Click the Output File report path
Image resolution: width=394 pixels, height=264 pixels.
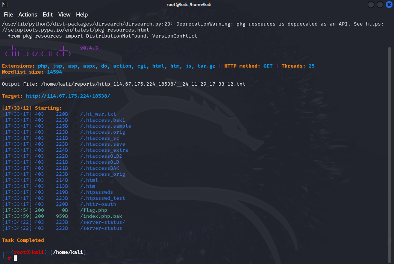pos(142,84)
